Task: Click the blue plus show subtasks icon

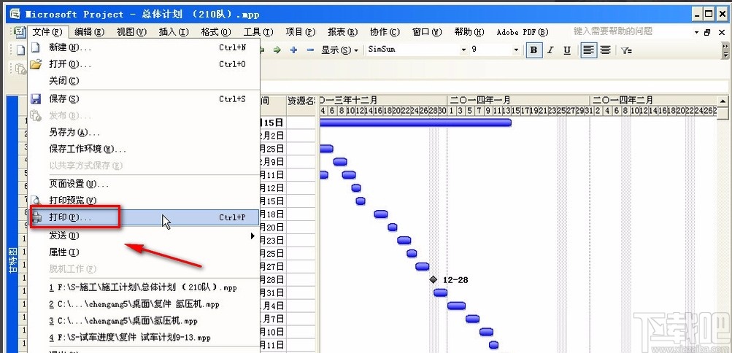Action: [x=293, y=50]
